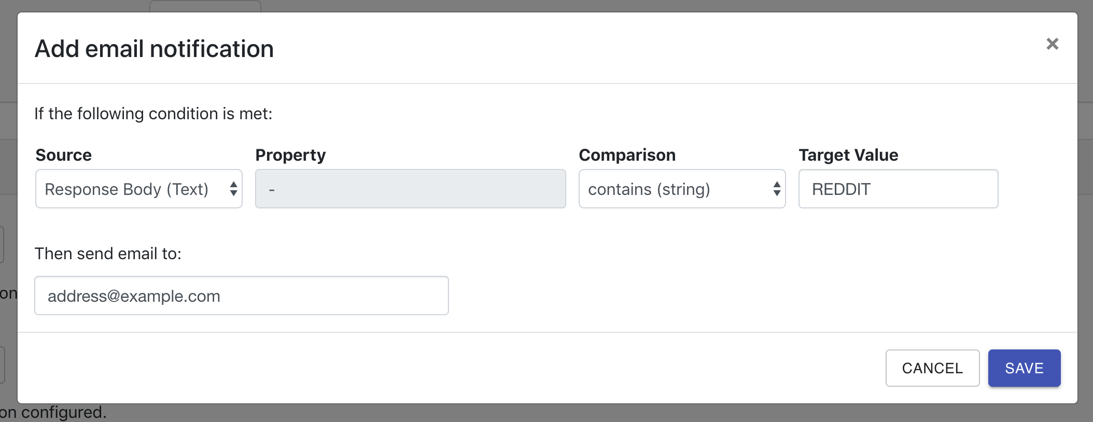Click the "Add email notification" dialog title

[x=154, y=49]
